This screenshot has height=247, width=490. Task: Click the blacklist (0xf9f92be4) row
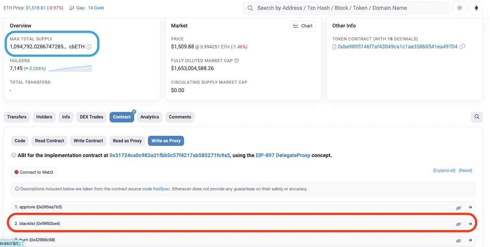click(x=243, y=224)
